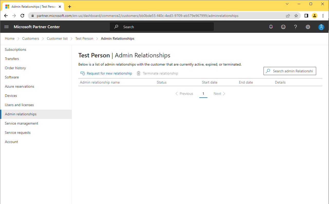Image resolution: width=329 pixels, height=204 pixels.
Task: Click the Test Person breadcrumb link
Action: pos(84,38)
